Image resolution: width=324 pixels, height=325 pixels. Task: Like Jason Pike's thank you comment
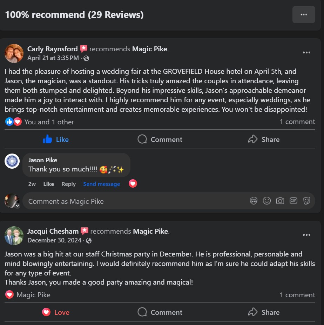(x=49, y=184)
